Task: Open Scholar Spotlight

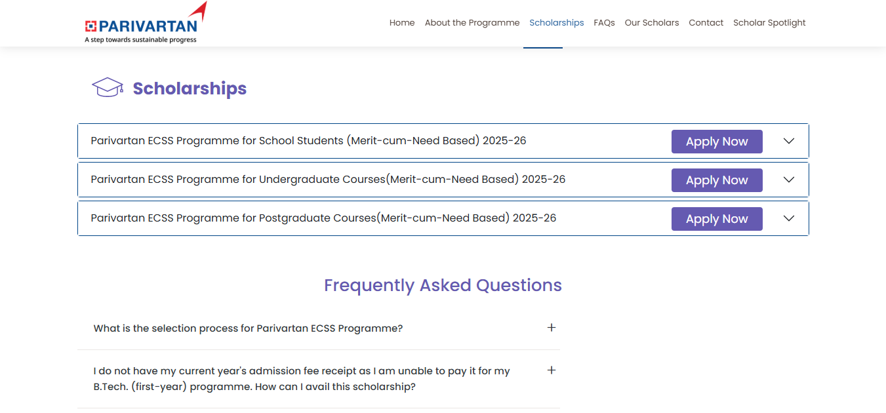Action: 769,22
